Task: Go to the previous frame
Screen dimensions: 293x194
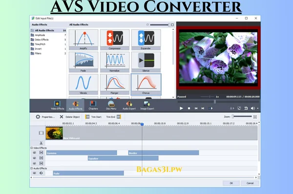Action: tap(196, 108)
